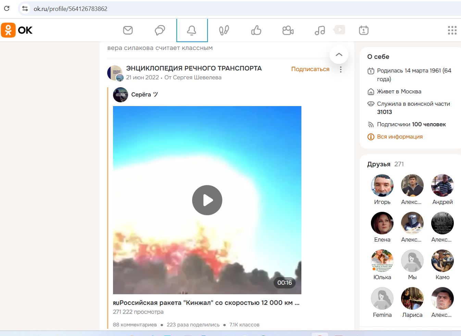Open the apps grid menu

tap(452, 30)
